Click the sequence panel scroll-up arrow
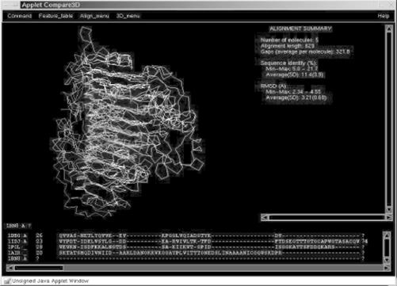397x286 pixels. coord(387,235)
